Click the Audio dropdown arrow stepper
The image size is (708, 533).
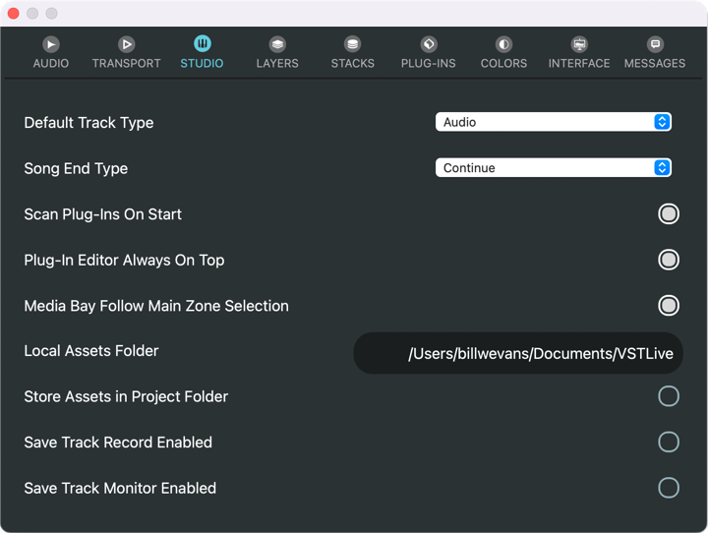[662, 122]
